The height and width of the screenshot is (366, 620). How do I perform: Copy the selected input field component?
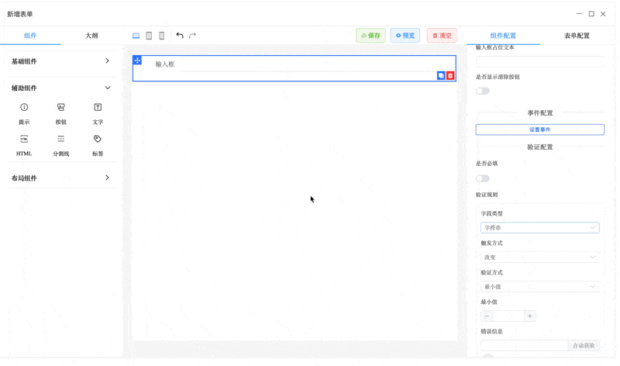point(441,76)
